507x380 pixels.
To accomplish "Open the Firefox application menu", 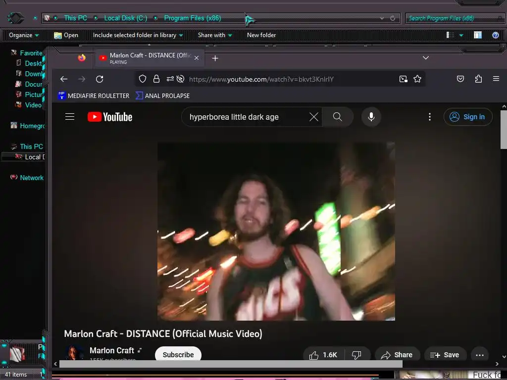I will point(496,79).
